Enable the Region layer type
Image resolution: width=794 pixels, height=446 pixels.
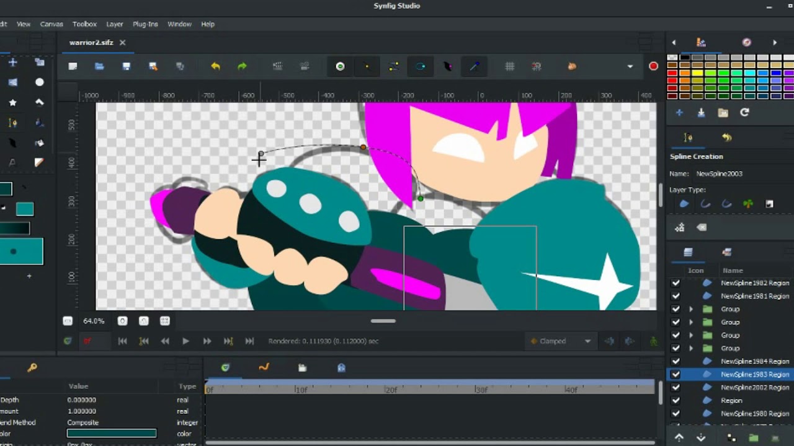[x=684, y=204]
